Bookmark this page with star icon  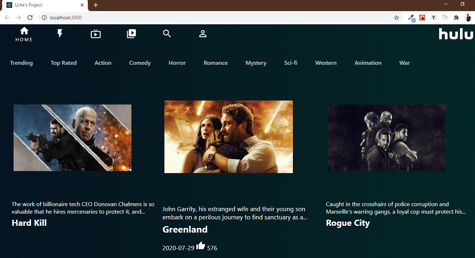pos(396,17)
